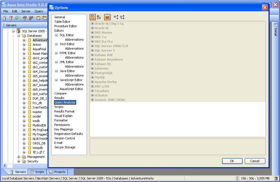The image size is (280, 182).
Task: Collapse the Databases node in Servers tree
Action: (19, 36)
